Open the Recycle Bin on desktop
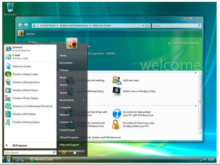The height and width of the screenshot is (165, 220). click(x=10, y=9)
